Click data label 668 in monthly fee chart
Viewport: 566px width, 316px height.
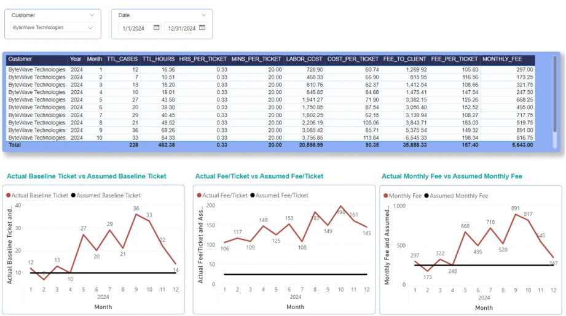tap(465, 226)
